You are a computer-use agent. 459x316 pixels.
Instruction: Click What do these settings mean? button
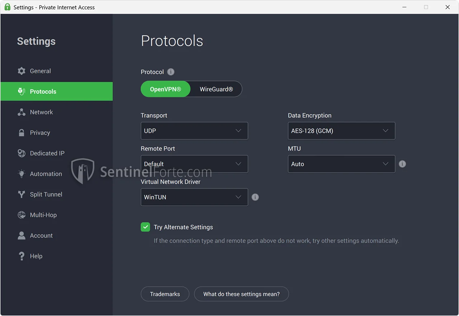[241, 294]
